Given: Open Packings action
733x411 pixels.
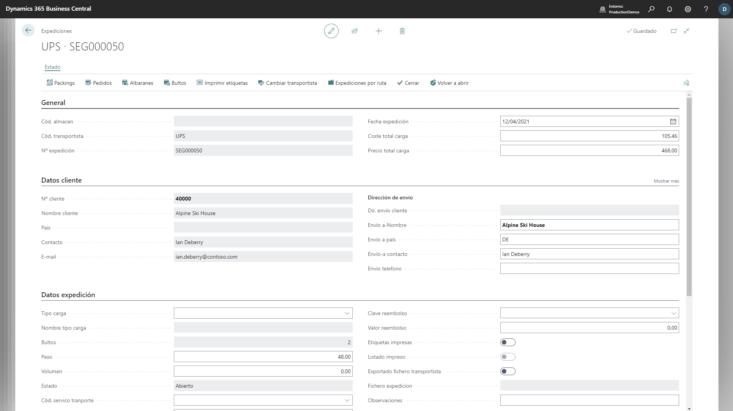Looking at the screenshot, I should point(60,83).
